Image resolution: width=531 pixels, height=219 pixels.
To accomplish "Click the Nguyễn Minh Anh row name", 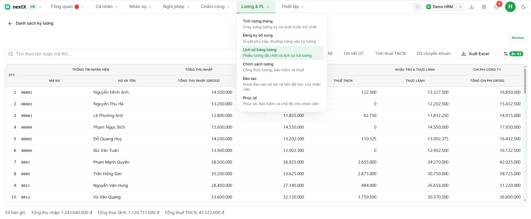I will tap(111, 92).
